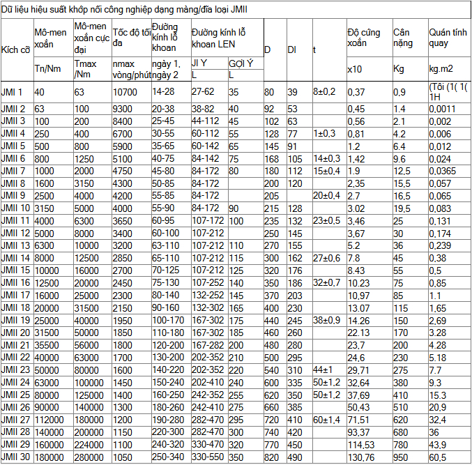Select the tolerance '8±0,2'
The image size is (472, 465).
[324, 91]
